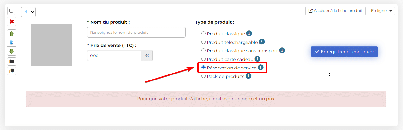Image resolution: width=403 pixels, height=130 pixels.
Task: Click the blue double-arrow reorder icon
Action: (x=12, y=42)
